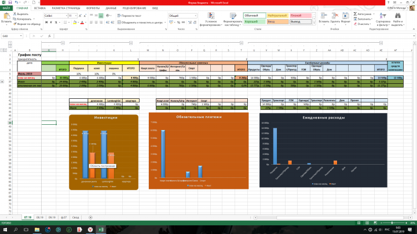Click Format Painter (Формат по образцу)

coord(27,24)
